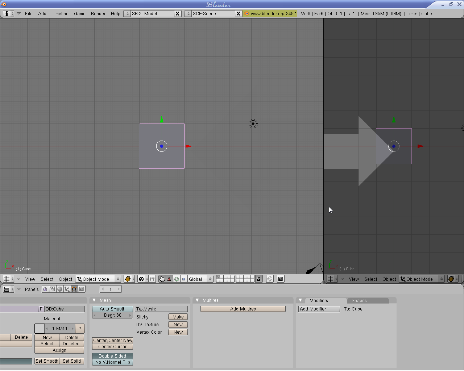Click the render this window icon
Viewport: 464px width, 371px height.
(281, 279)
